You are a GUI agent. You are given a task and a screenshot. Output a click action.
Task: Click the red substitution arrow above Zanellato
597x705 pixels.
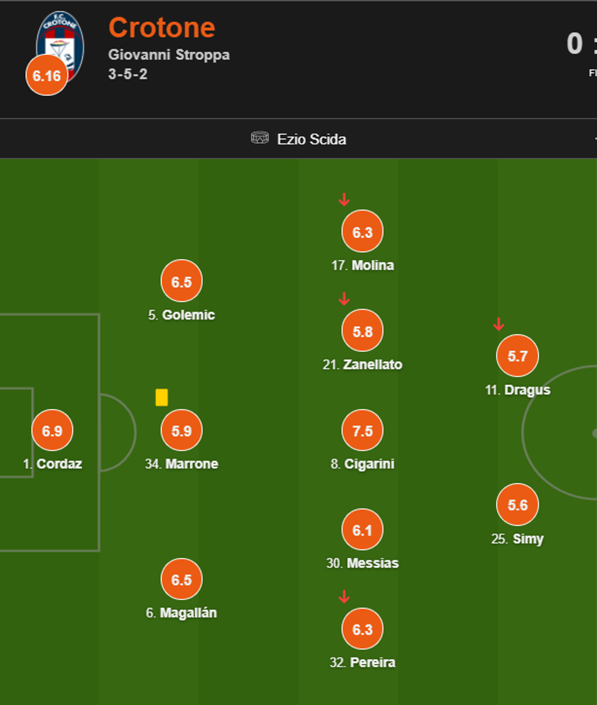[x=344, y=299]
